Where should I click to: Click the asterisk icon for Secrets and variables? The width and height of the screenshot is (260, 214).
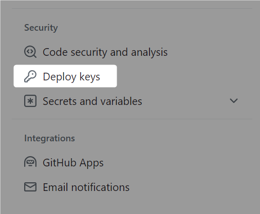pyautogui.click(x=30, y=101)
